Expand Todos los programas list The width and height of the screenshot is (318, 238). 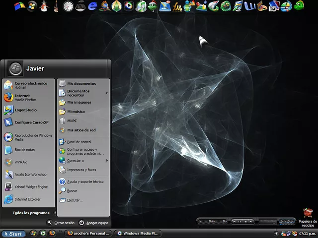[x=31, y=213]
